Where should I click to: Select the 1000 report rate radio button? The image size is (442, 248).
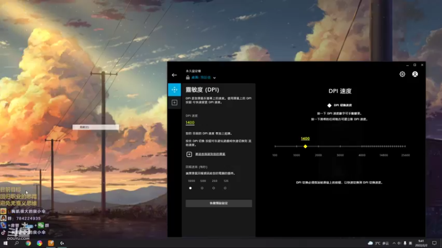190,188
